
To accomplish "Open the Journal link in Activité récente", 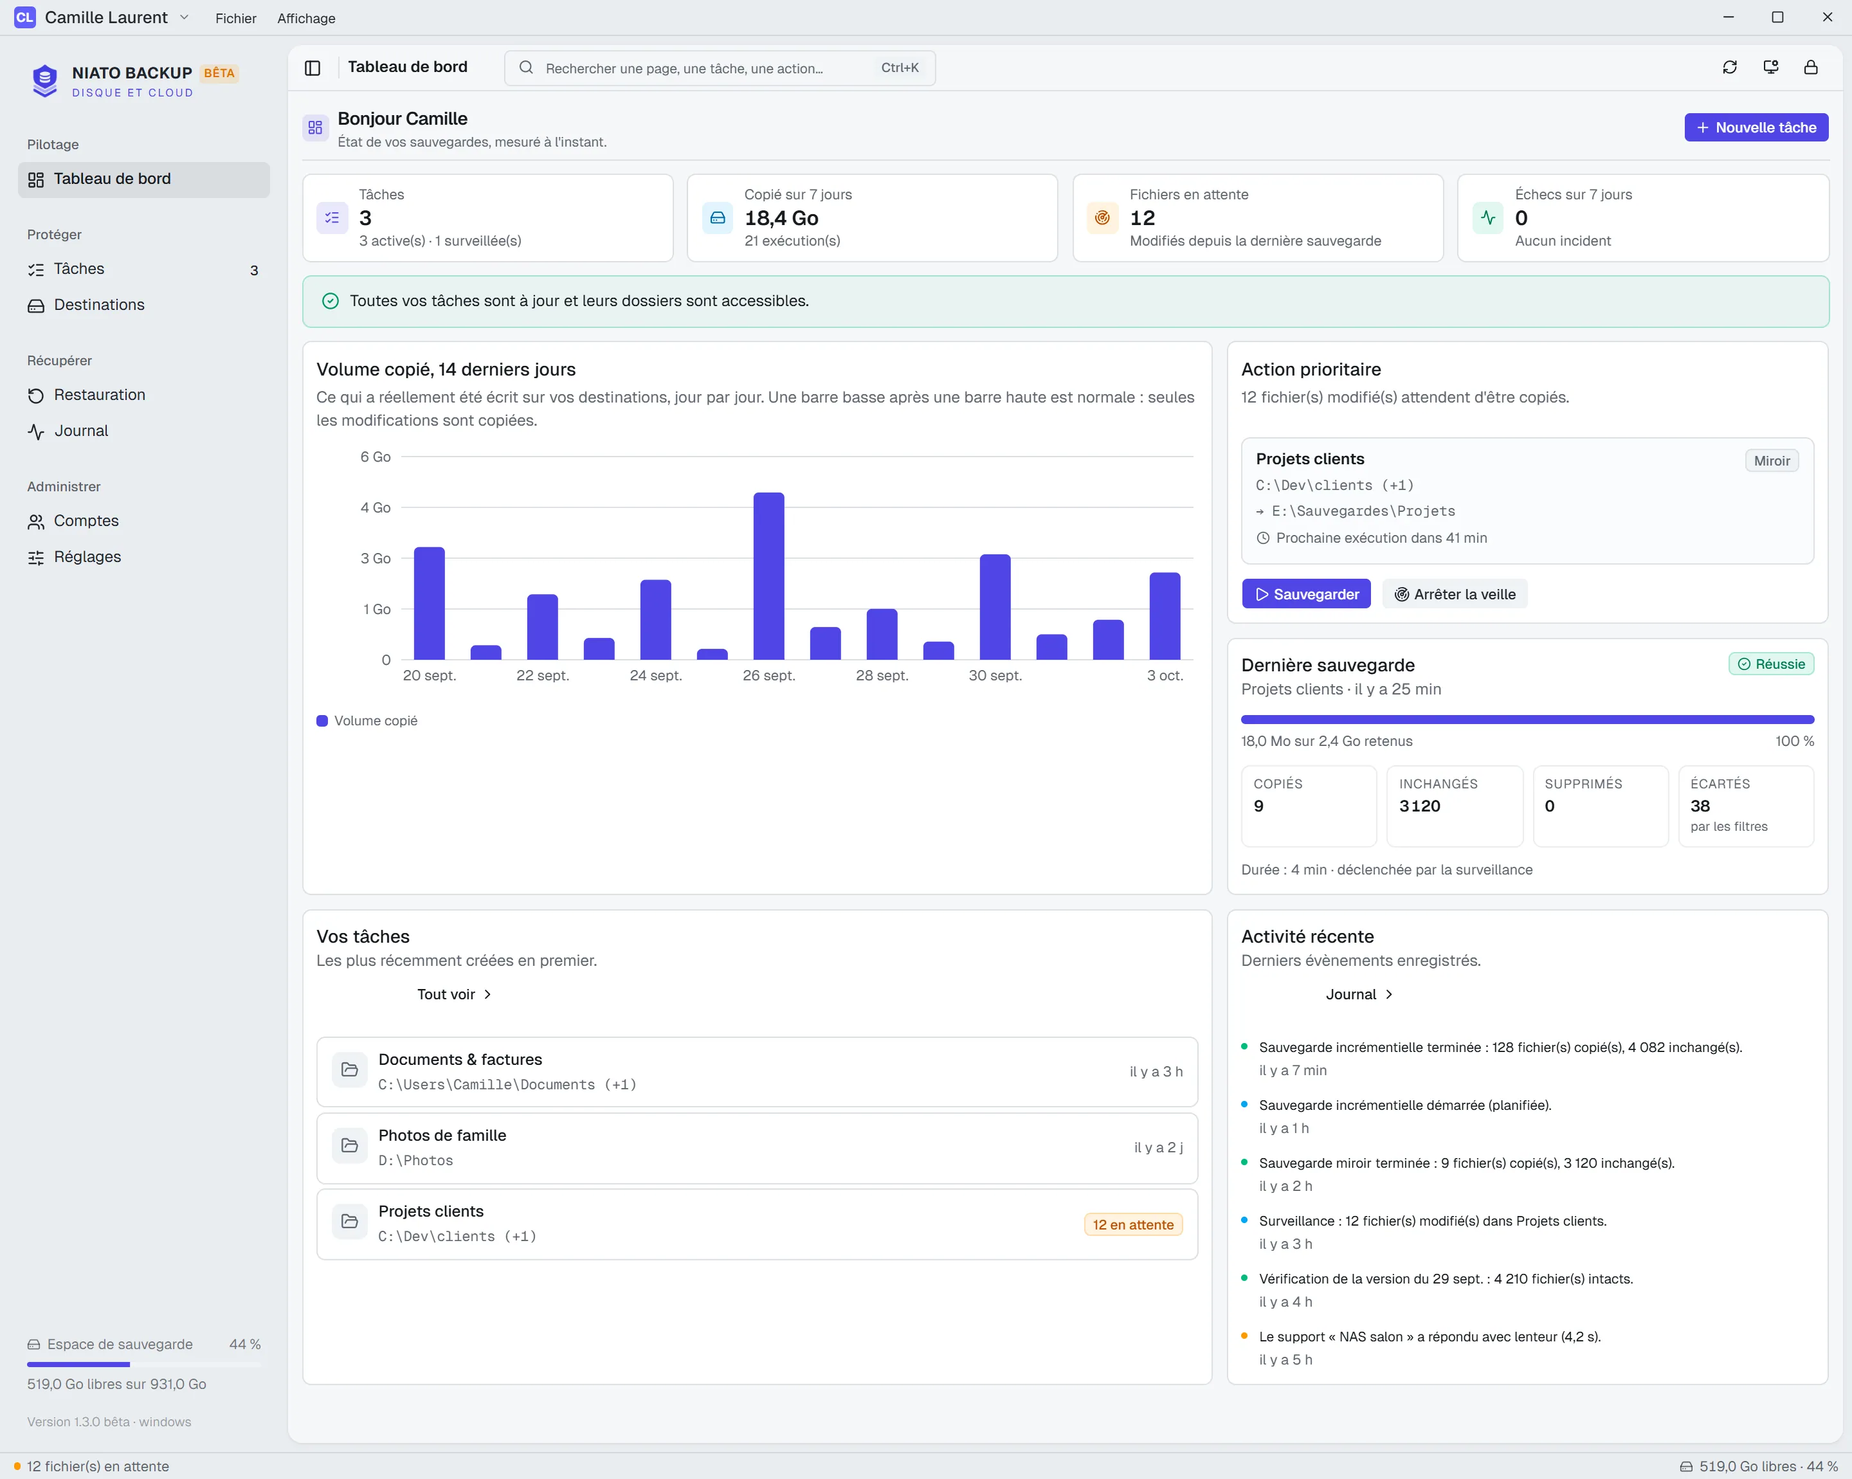I will (x=1359, y=995).
